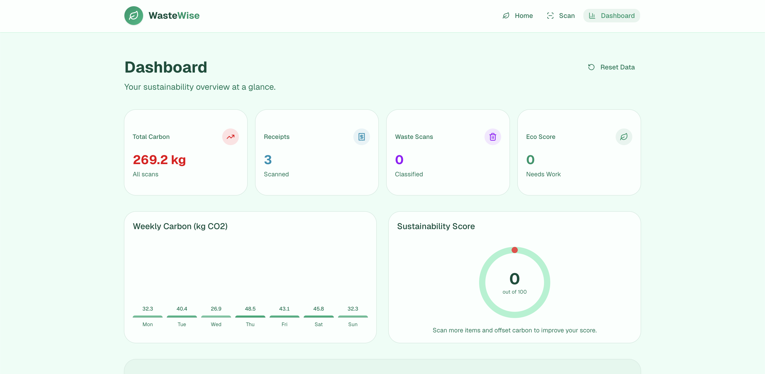Click the blue receipt icon
This screenshot has height=374, width=765.
point(361,137)
